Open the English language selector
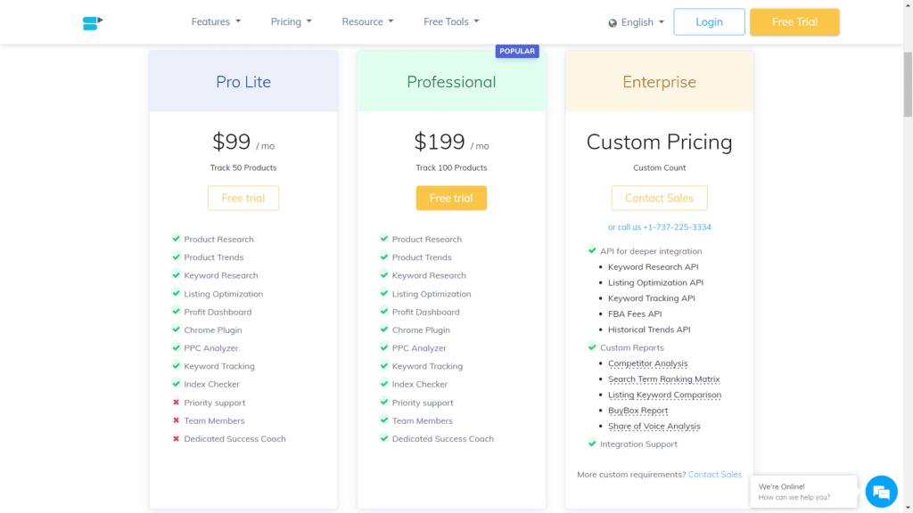Viewport: 913px width, 513px height. [x=637, y=22]
